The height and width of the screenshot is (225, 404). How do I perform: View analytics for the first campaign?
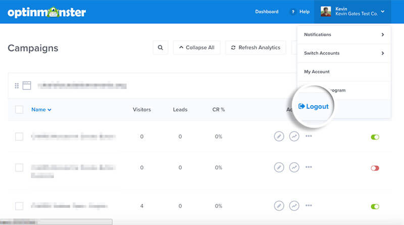pos(294,136)
